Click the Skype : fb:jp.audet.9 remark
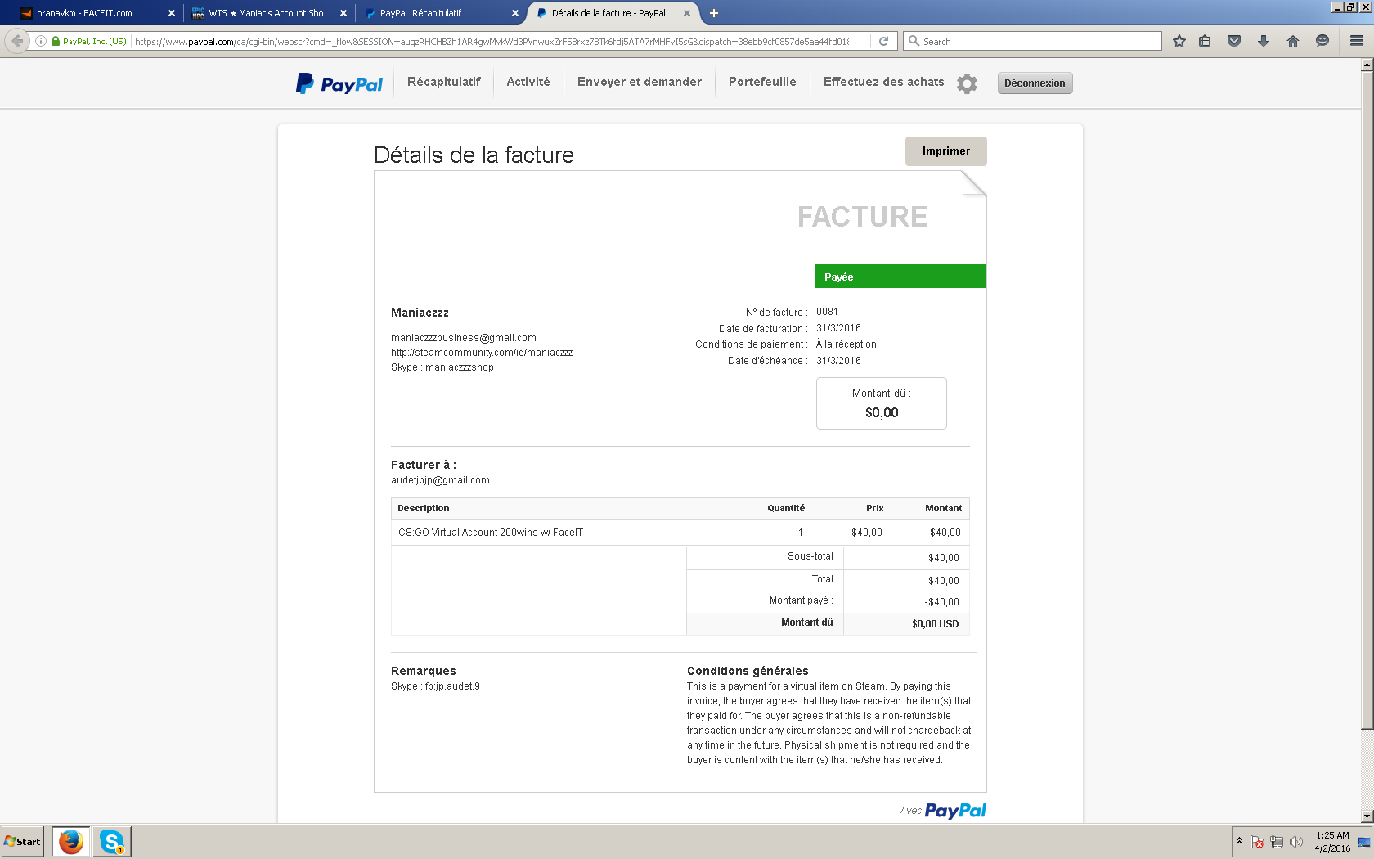This screenshot has width=1374, height=859. click(435, 686)
